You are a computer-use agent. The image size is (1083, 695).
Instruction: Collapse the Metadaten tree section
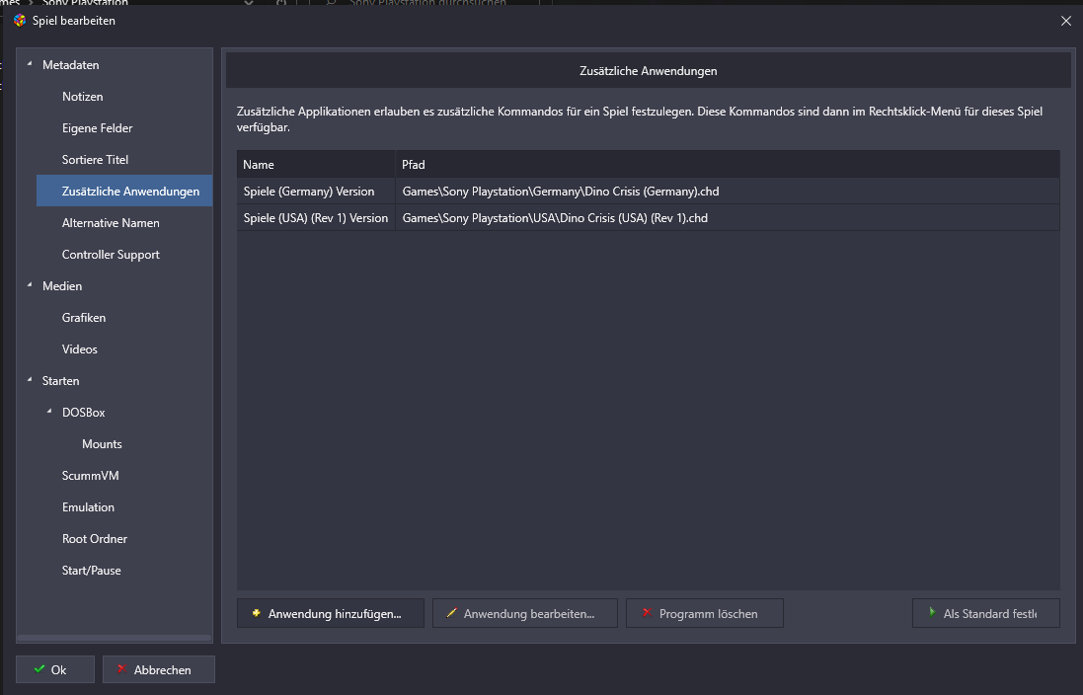tap(30, 64)
